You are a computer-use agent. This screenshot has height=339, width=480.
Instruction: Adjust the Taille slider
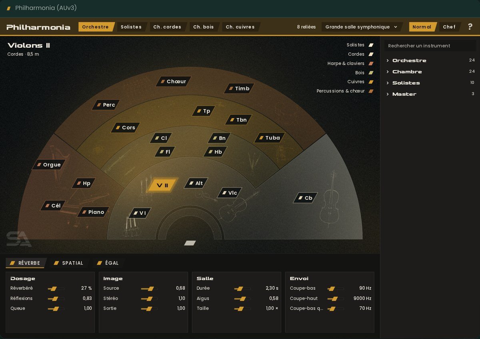tap(242, 309)
